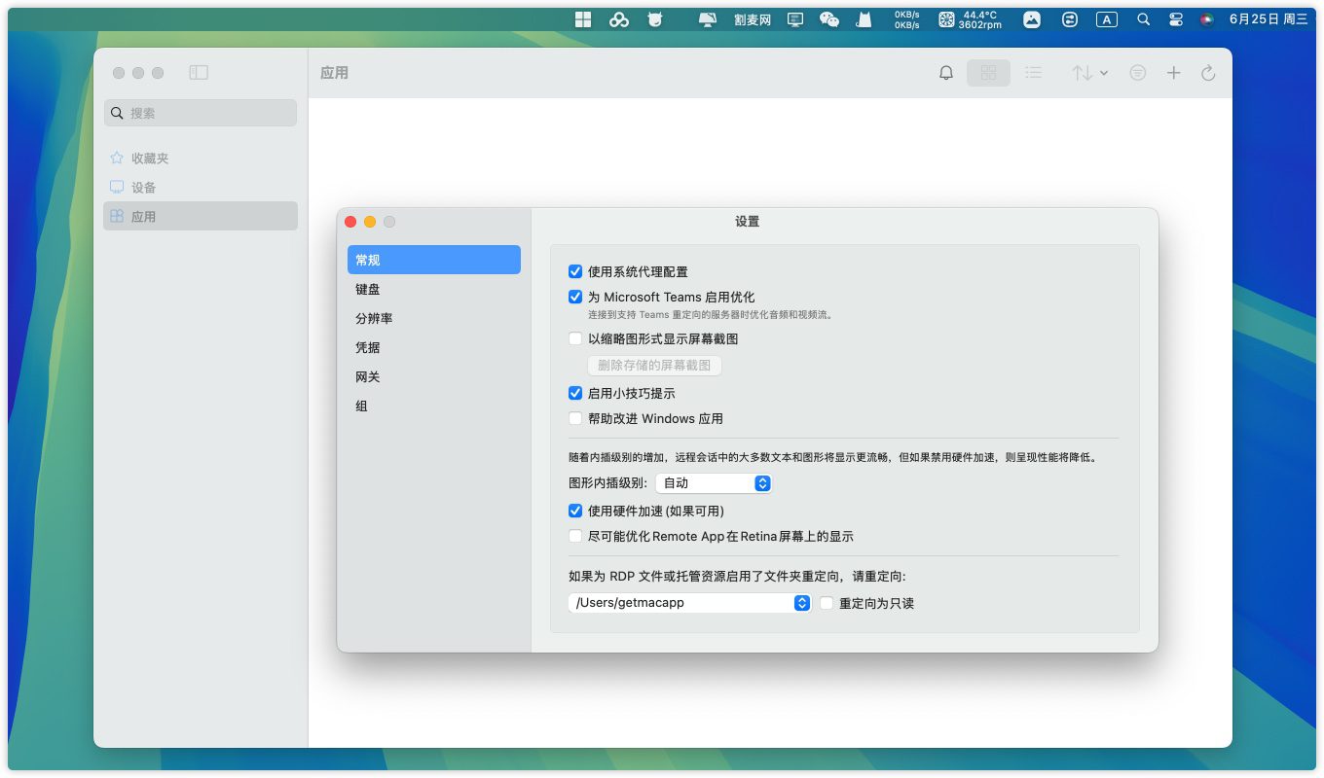Check the 重定向为只读 option

[827, 603]
